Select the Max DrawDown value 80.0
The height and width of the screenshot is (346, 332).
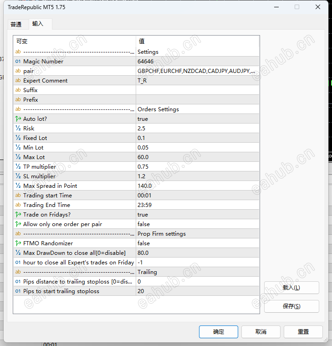(x=197, y=253)
